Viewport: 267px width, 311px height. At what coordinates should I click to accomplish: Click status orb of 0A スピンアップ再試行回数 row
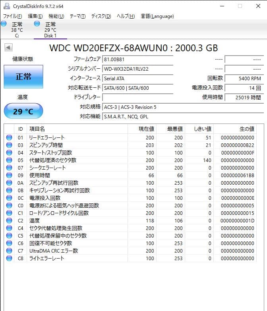[x=9, y=183]
